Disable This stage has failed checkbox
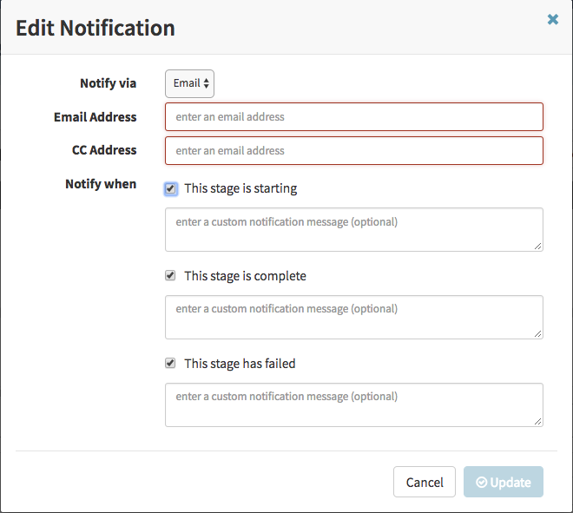The height and width of the screenshot is (513, 573). (170, 363)
